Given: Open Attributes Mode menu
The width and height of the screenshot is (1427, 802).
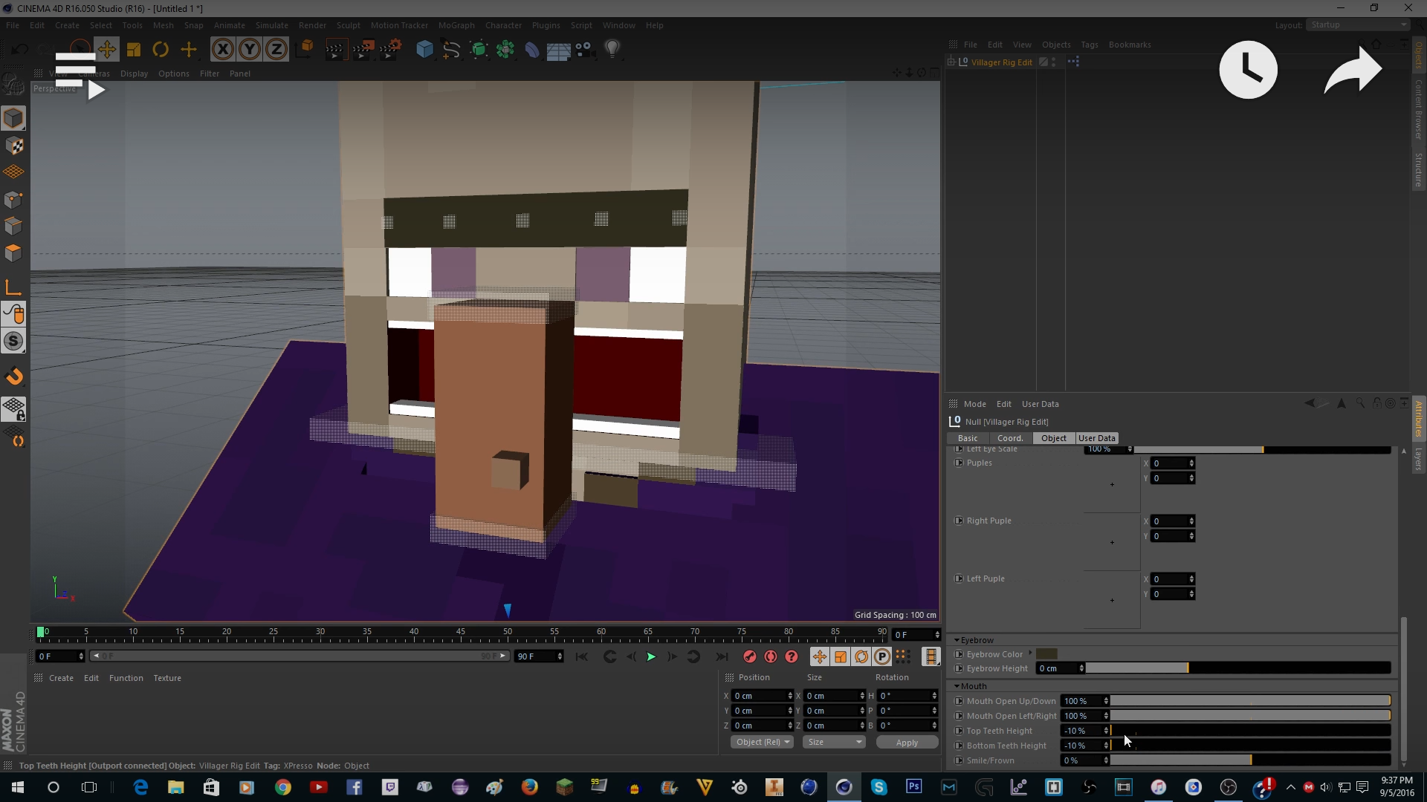Looking at the screenshot, I should (x=974, y=404).
